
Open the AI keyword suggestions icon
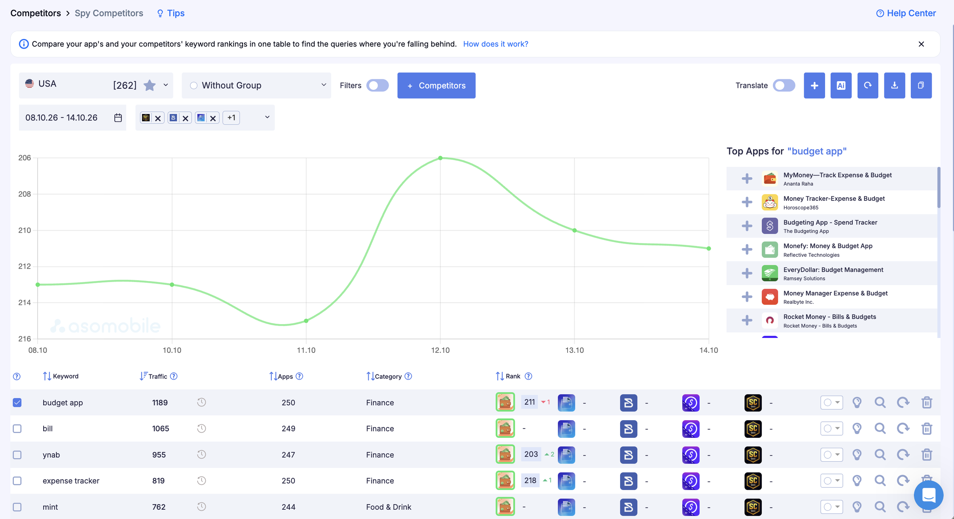pyautogui.click(x=841, y=85)
